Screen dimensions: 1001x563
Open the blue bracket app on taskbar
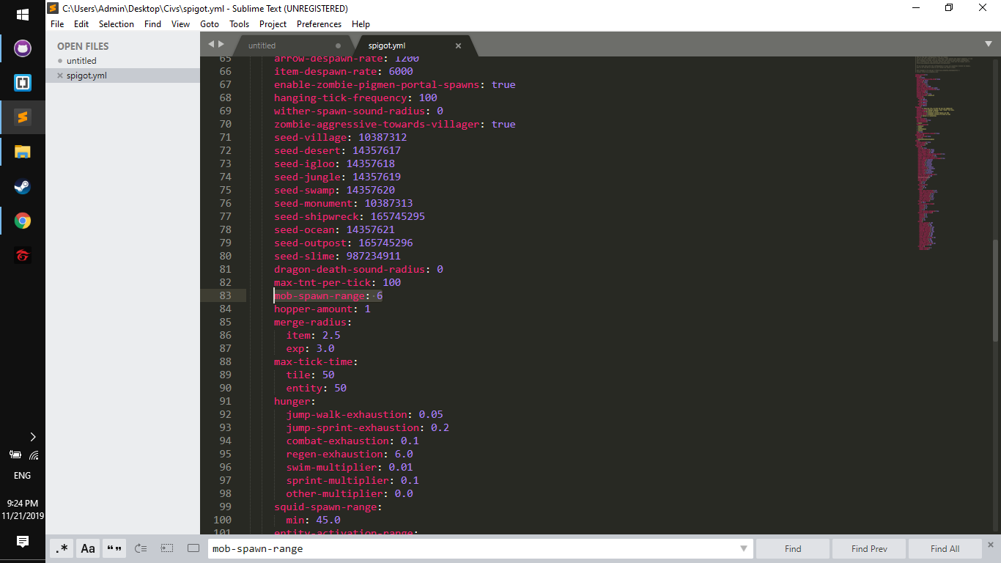23,83
